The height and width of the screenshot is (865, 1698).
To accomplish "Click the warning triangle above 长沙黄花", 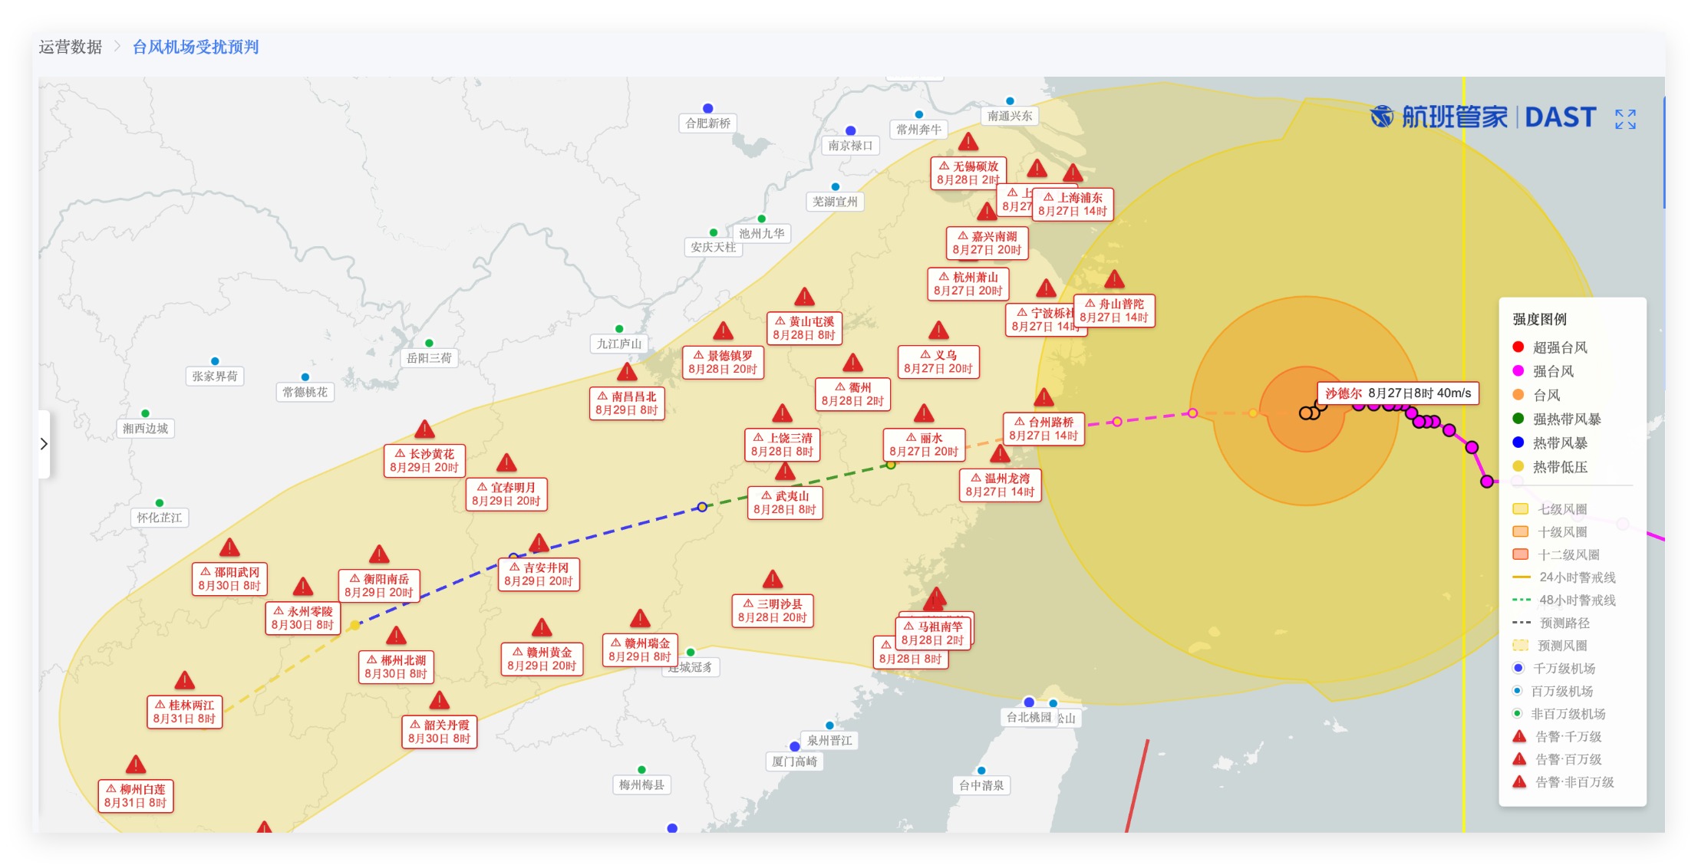I will click(x=424, y=429).
